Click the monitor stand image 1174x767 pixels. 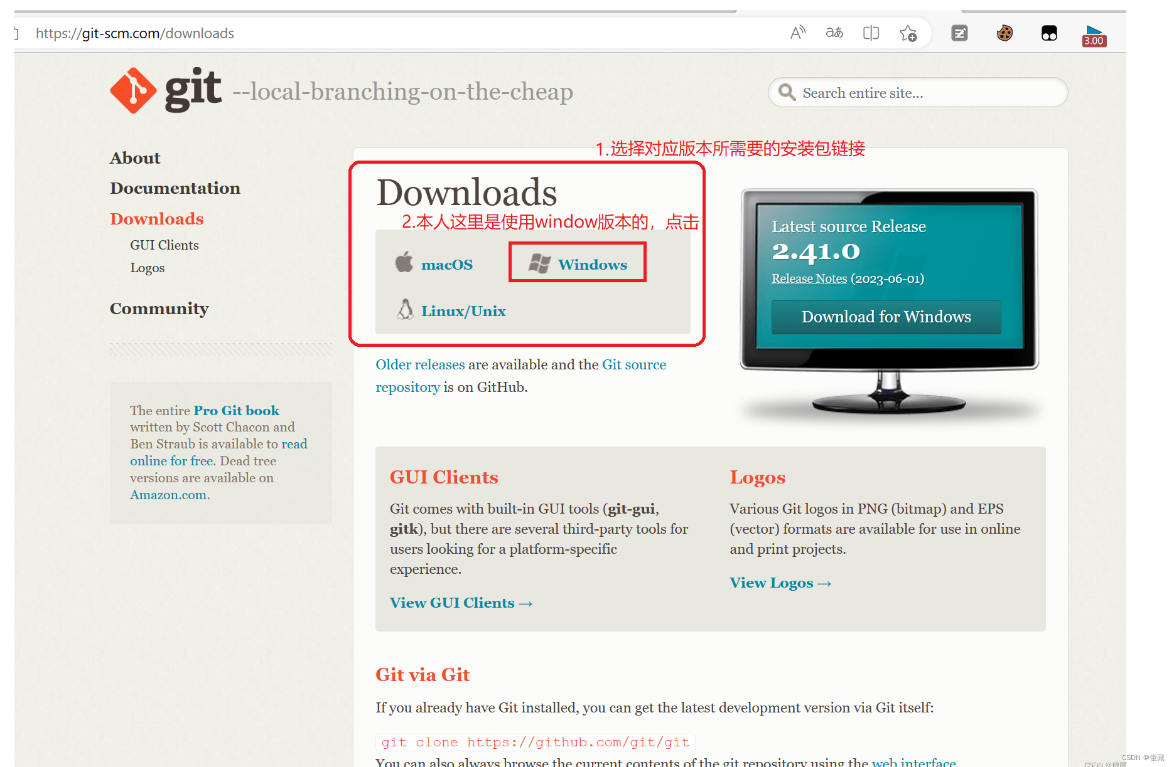888,393
